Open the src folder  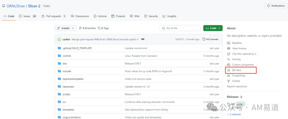click(64, 102)
